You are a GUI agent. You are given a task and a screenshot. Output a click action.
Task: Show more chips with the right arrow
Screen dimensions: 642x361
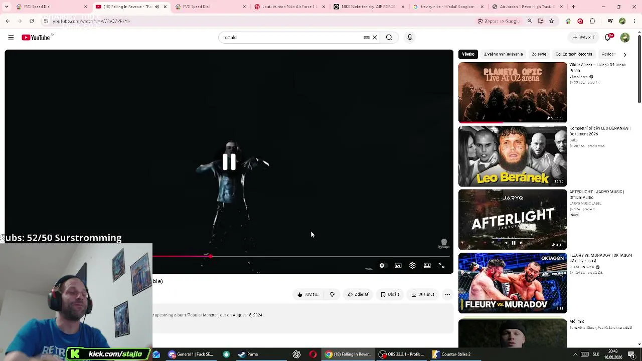tap(625, 54)
